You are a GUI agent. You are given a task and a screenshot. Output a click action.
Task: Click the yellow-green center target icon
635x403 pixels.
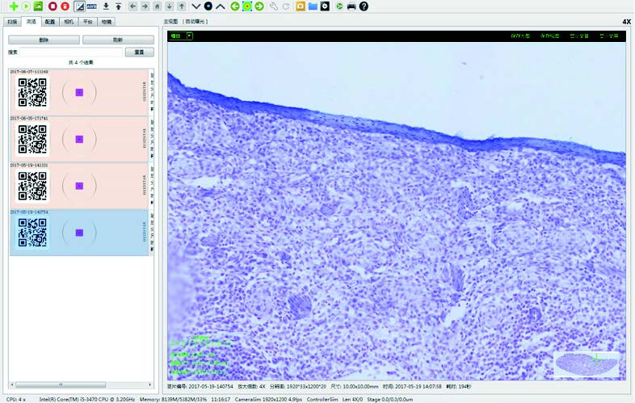pyautogui.click(x=247, y=6)
